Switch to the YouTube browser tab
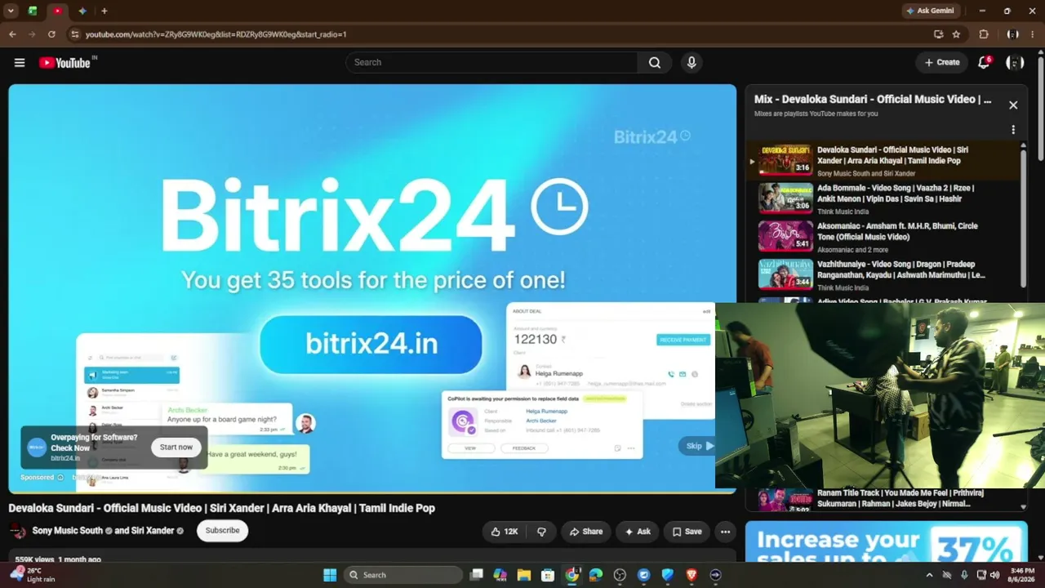Image resolution: width=1045 pixels, height=588 pixels. tap(57, 11)
